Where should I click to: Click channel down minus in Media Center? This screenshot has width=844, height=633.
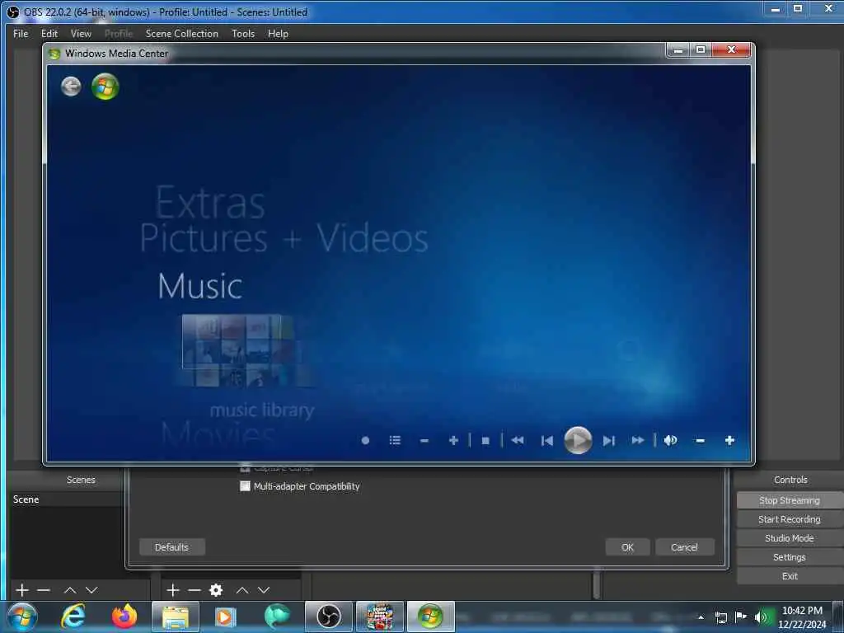click(x=424, y=441)
